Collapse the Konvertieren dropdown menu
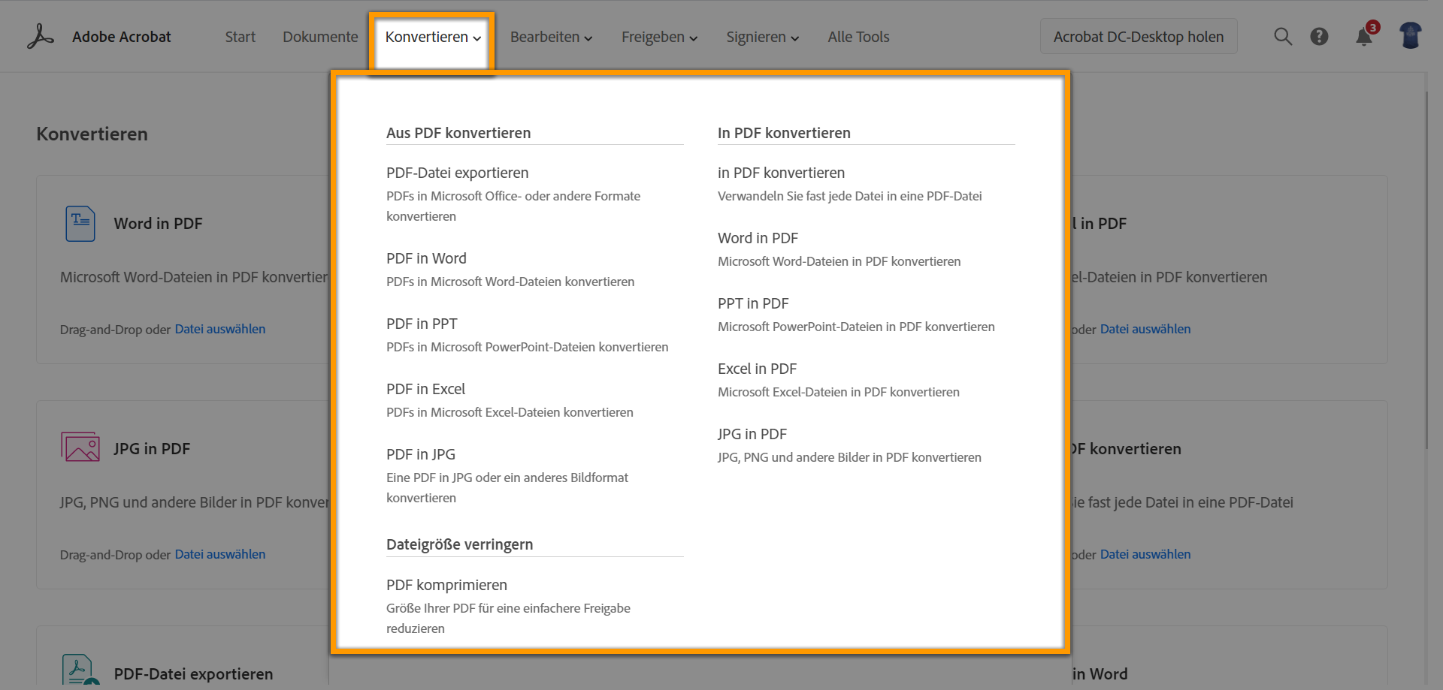1443x690 pixels. point(432,37)
